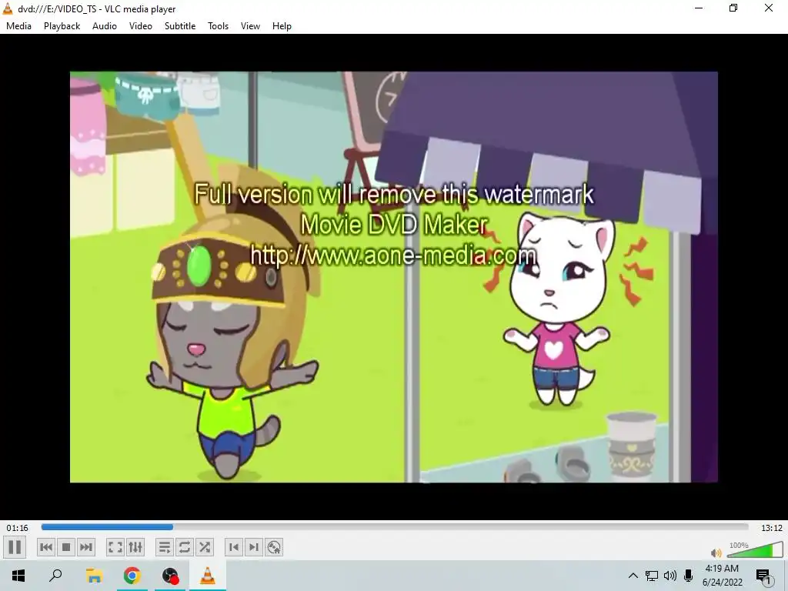
Task: Open the Audio menu
Action: pyautogui.click(x=105, y=26)
